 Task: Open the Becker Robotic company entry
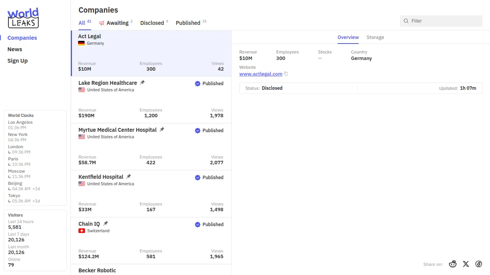coord(97,270)
